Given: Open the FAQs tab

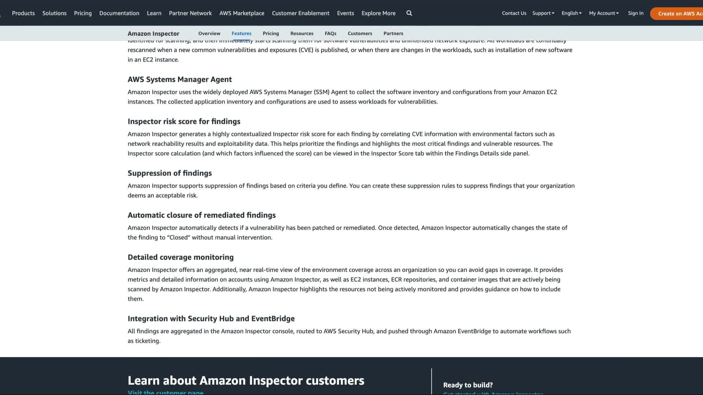Looking at the screenshot, I should point(330,33).
